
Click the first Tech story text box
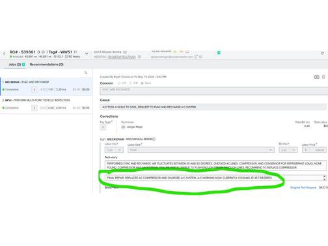click(x=215, y=165)
